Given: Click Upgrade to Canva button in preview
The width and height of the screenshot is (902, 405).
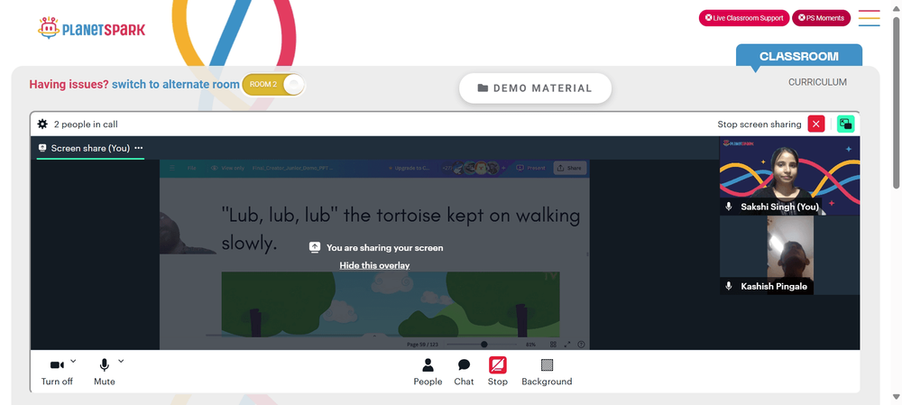Looking at the screenshot, I should (410, 168).
